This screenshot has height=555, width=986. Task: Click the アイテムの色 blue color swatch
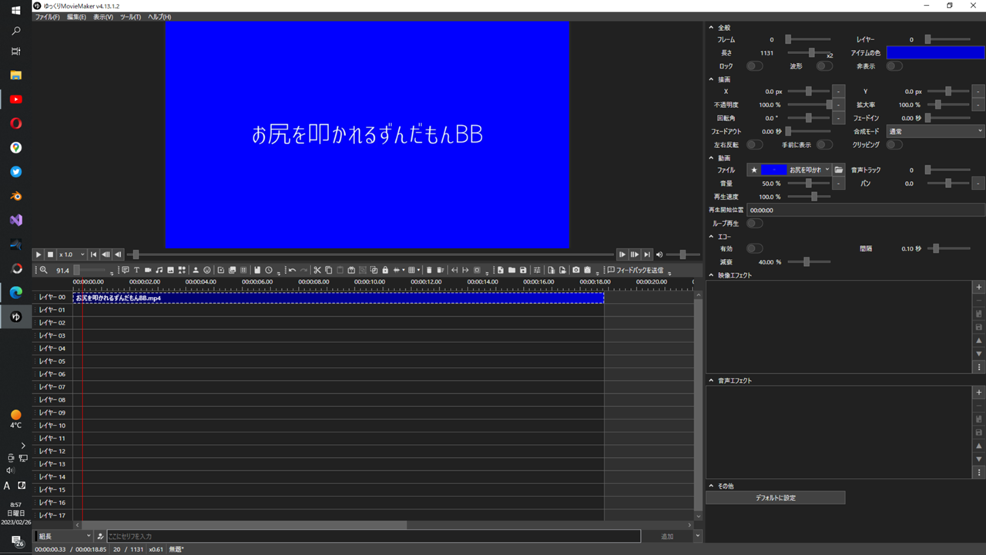tap(935, 52)
